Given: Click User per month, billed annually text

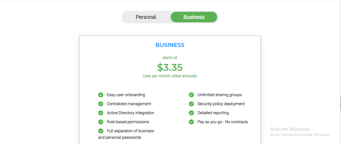Looking at the screenshot, I should click(x=170, y=76).
